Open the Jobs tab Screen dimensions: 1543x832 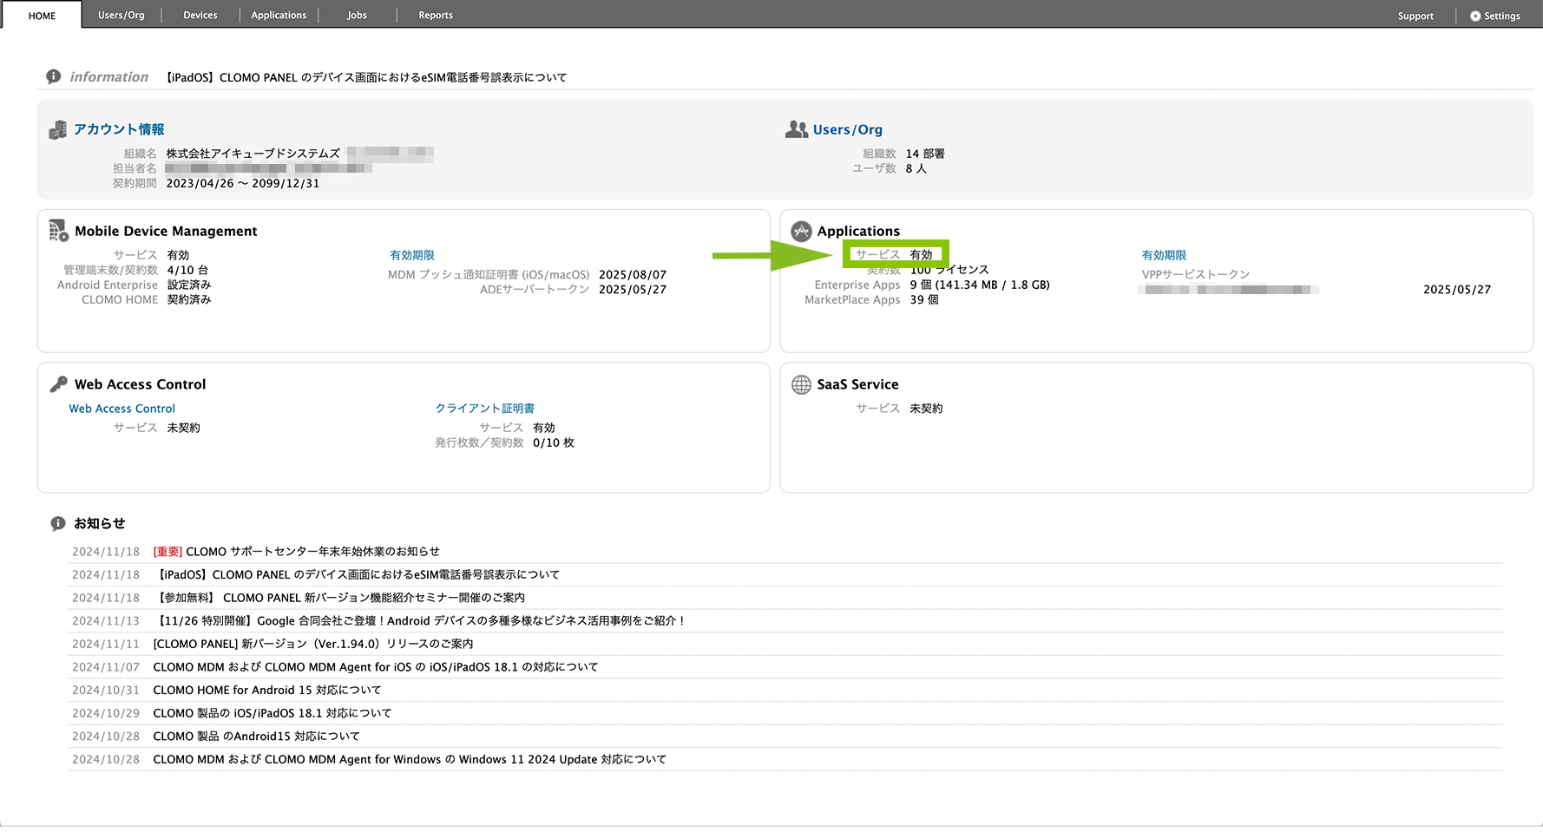click(358, 16)
